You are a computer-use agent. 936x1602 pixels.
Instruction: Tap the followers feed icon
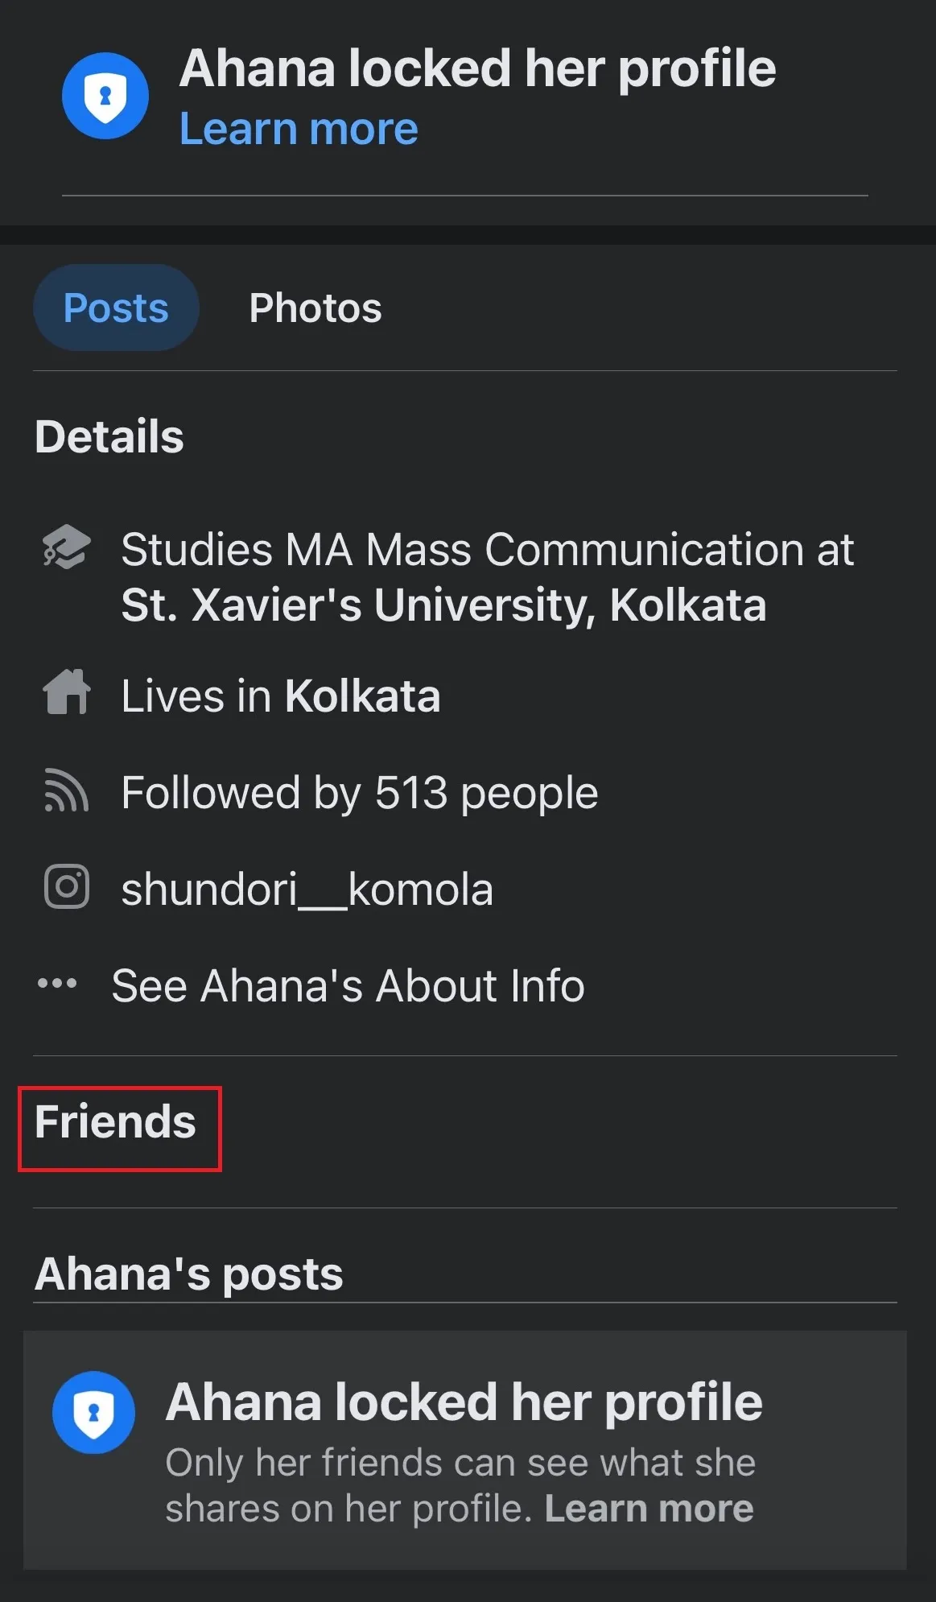[x=66, y=791]
